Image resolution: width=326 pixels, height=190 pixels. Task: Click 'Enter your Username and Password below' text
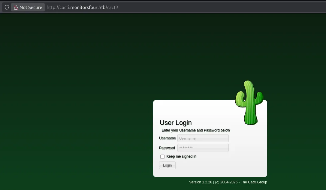pyautogui.click(x=196, y=130)
